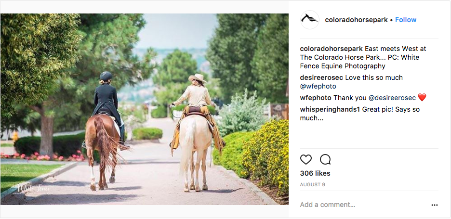Image resolution: width=451 pixels, height=219 pixels.
Task: Open the AUGUST 9 post timestamp
Action: click(x=312, y=184)
